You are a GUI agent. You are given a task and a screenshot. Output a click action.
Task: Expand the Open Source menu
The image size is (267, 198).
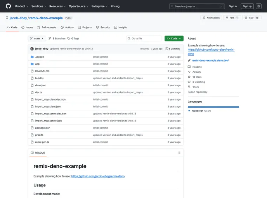(78, 6)
